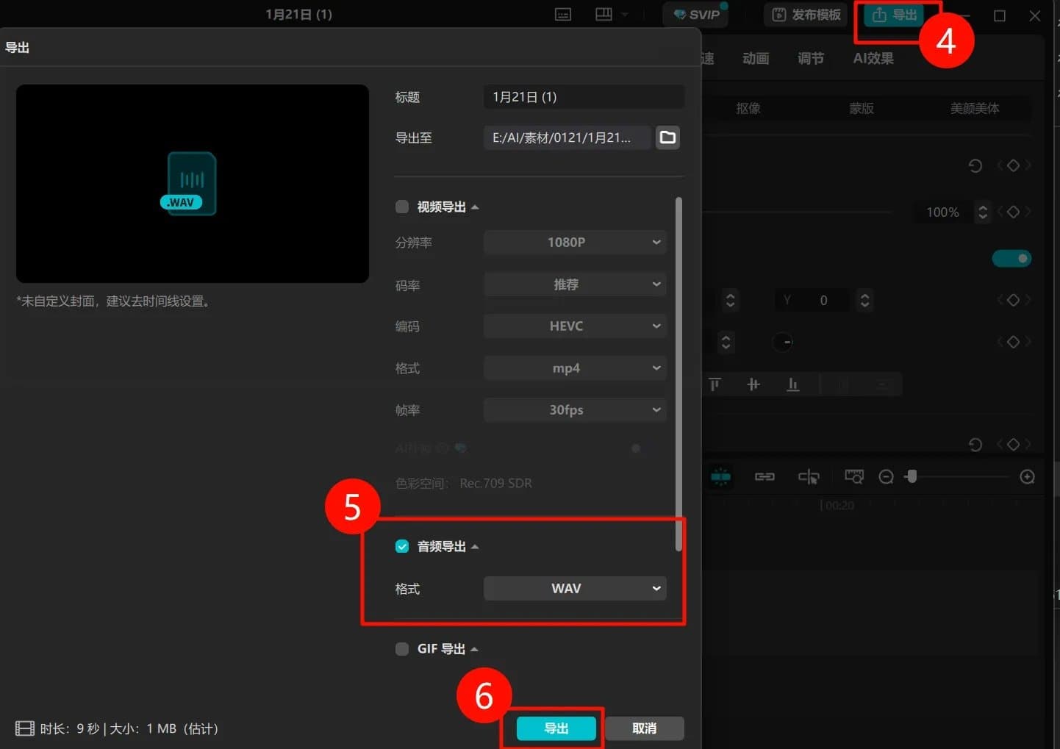Click the timeline zoom-in magnifier icon
The height and width of the screenshot is (749, 1060).
(1027, 477)
